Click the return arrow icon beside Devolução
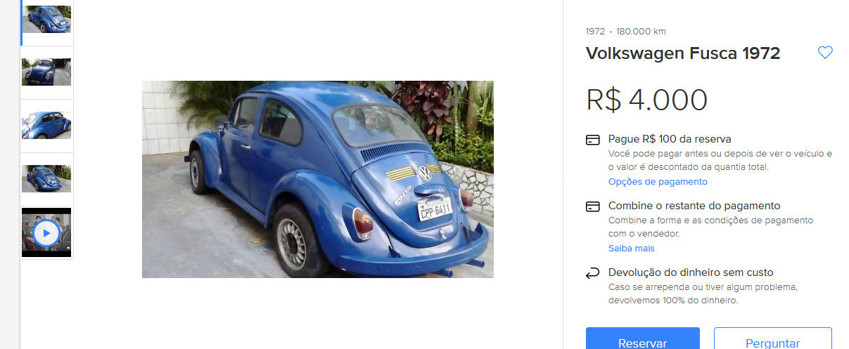 592,273
